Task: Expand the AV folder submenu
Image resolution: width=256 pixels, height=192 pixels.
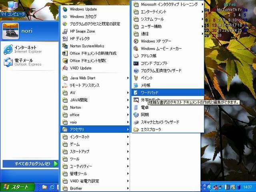Action: coord(95,93)
